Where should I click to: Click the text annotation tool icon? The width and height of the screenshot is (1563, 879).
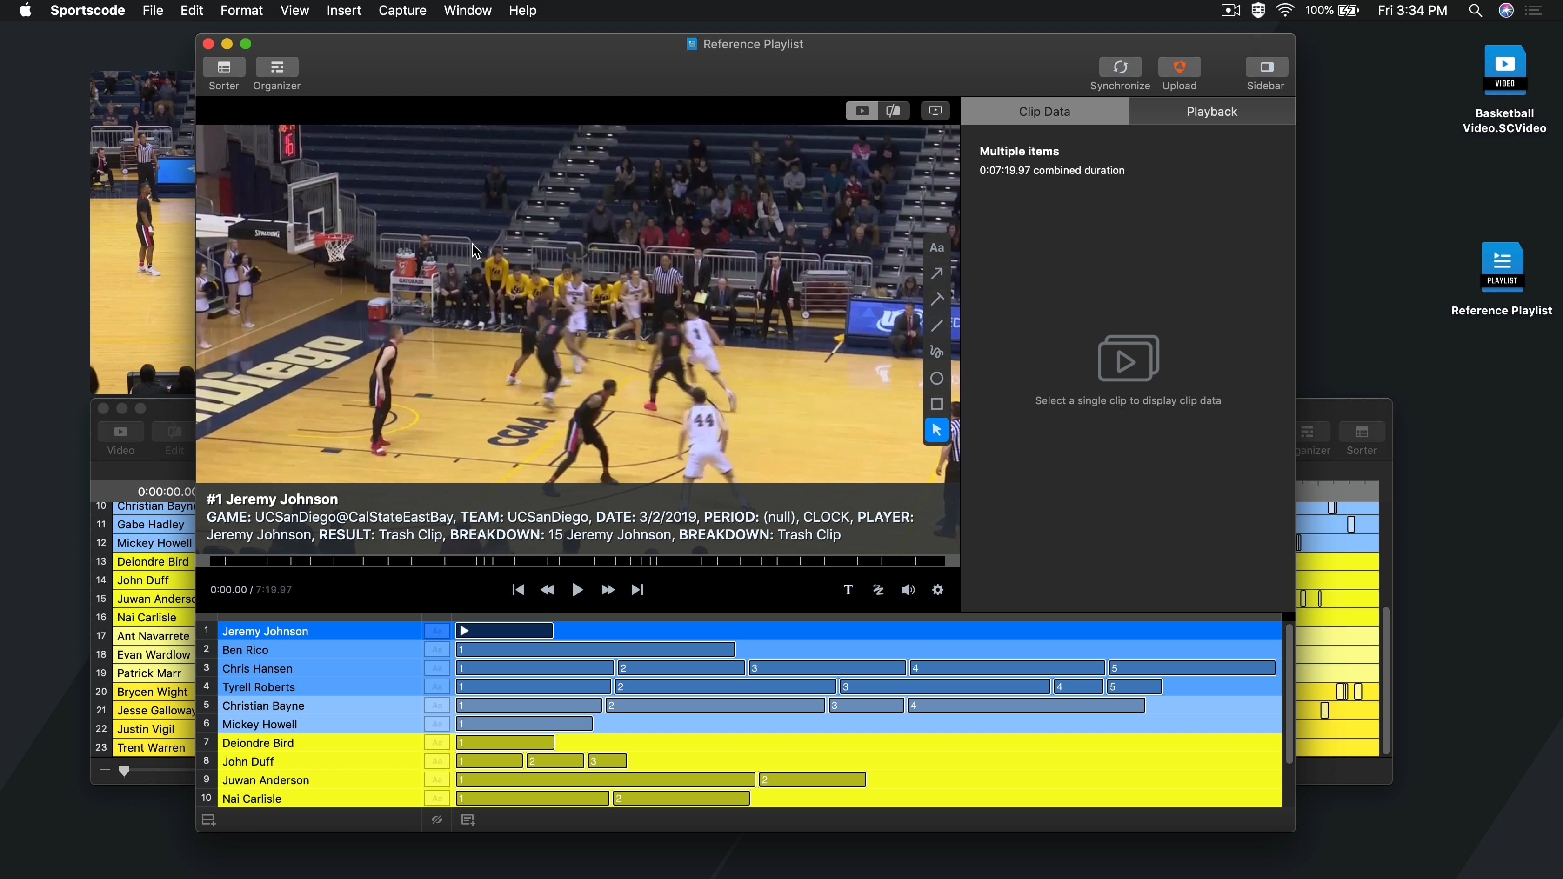(936, 247)
